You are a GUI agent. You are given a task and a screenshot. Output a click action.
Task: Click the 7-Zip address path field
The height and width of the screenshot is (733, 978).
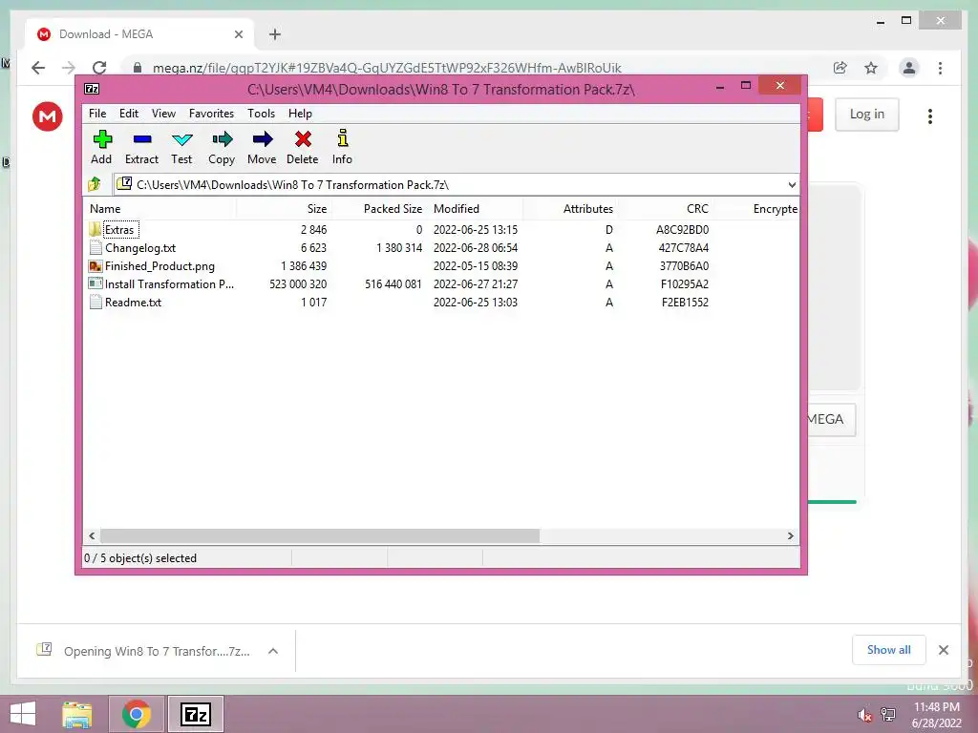pyautogui.click(x=456, y=184)
